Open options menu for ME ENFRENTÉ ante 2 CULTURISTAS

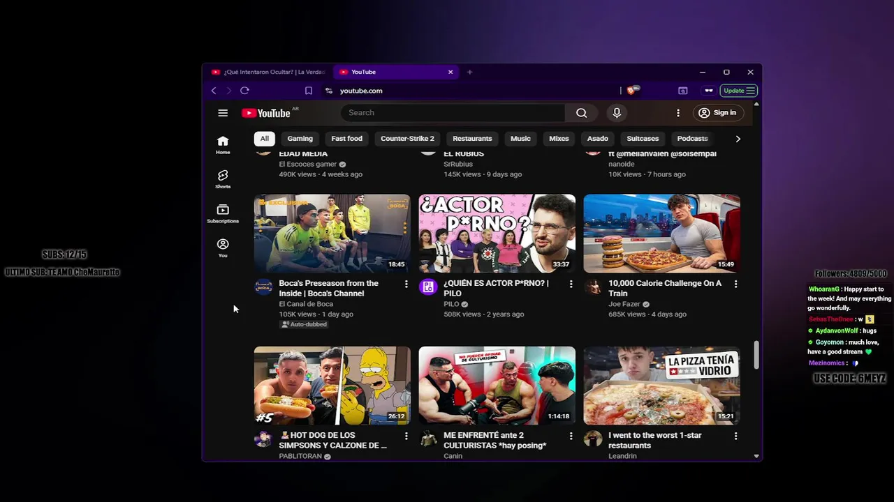coord(571,436)
